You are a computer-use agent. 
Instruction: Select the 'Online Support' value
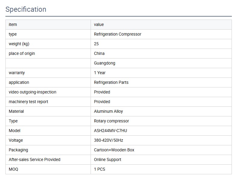point(107,159)
